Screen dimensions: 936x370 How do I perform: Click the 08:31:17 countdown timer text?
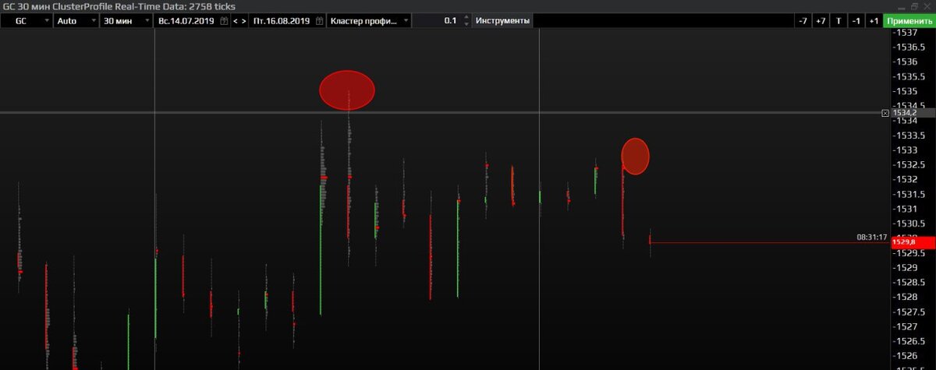[x=872, y=237]
